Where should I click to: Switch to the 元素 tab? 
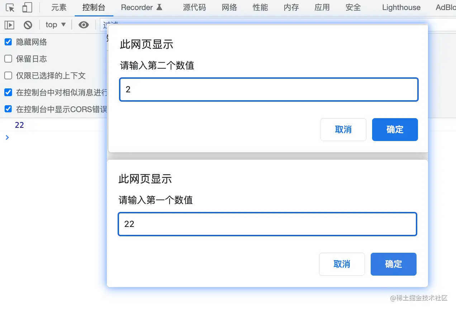pyautogui.click(x=59, y=7)
